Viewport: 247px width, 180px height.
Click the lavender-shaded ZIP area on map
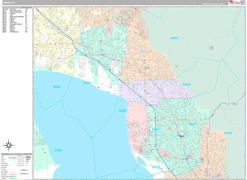pos(165,90)
